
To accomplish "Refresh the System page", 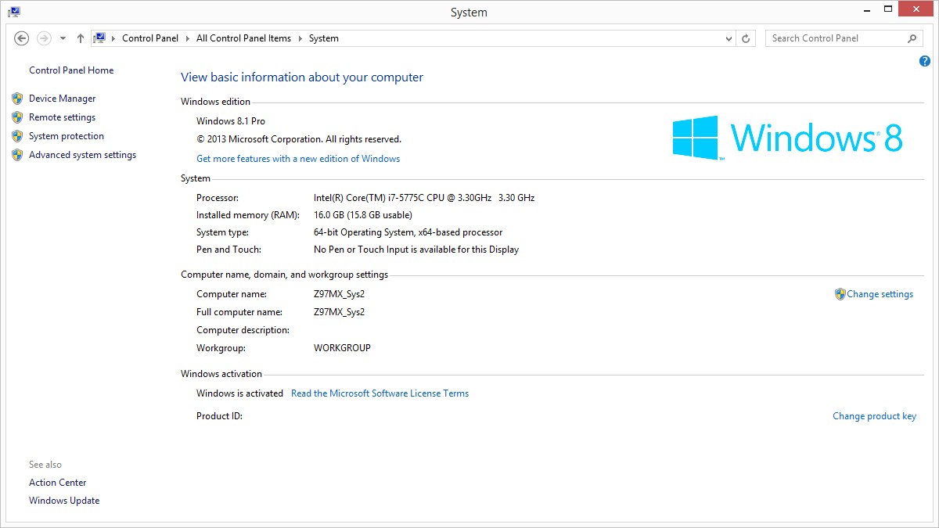I will point(747,38).
